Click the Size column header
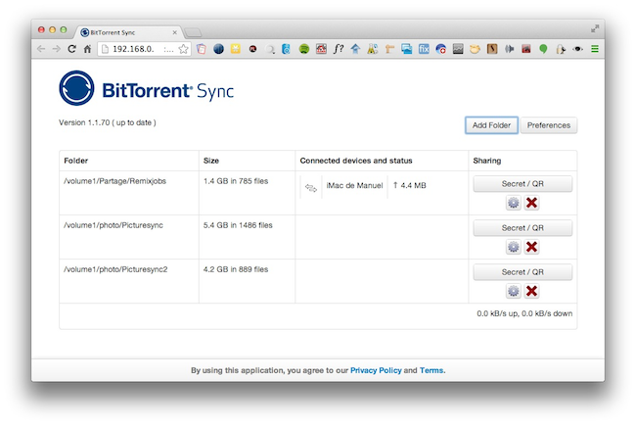636x425 pixels. 211,161
